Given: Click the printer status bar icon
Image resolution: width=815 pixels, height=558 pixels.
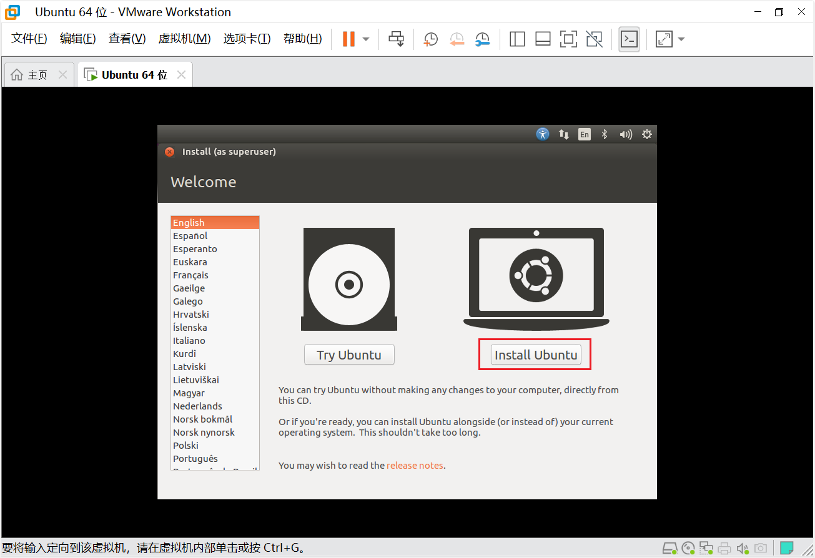Looking at the screenshot, I should [x=724, y=549].
